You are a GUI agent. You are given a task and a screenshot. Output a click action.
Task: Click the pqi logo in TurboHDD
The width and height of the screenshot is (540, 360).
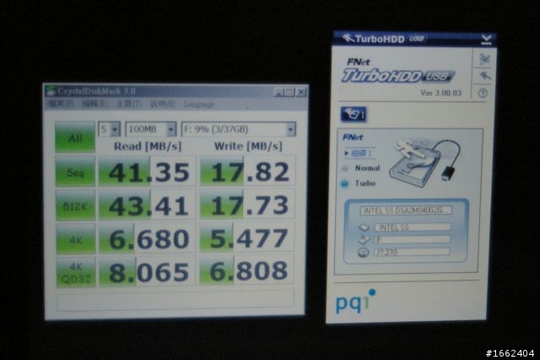point(355,302)
